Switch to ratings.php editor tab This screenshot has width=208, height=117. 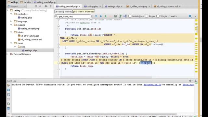point(114,6)
